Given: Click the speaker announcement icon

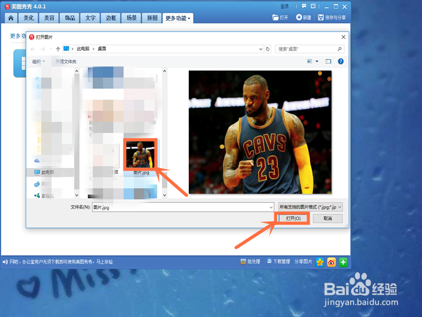Looking at the screenshot, I should (5, 262).
